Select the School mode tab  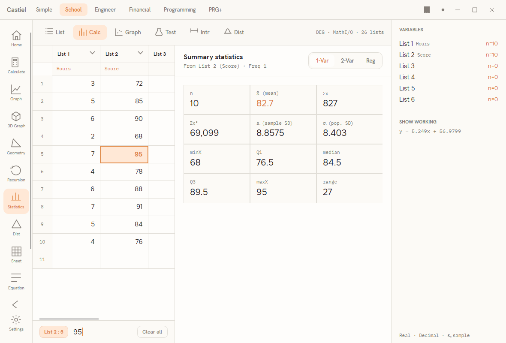[x=74, y=10]
